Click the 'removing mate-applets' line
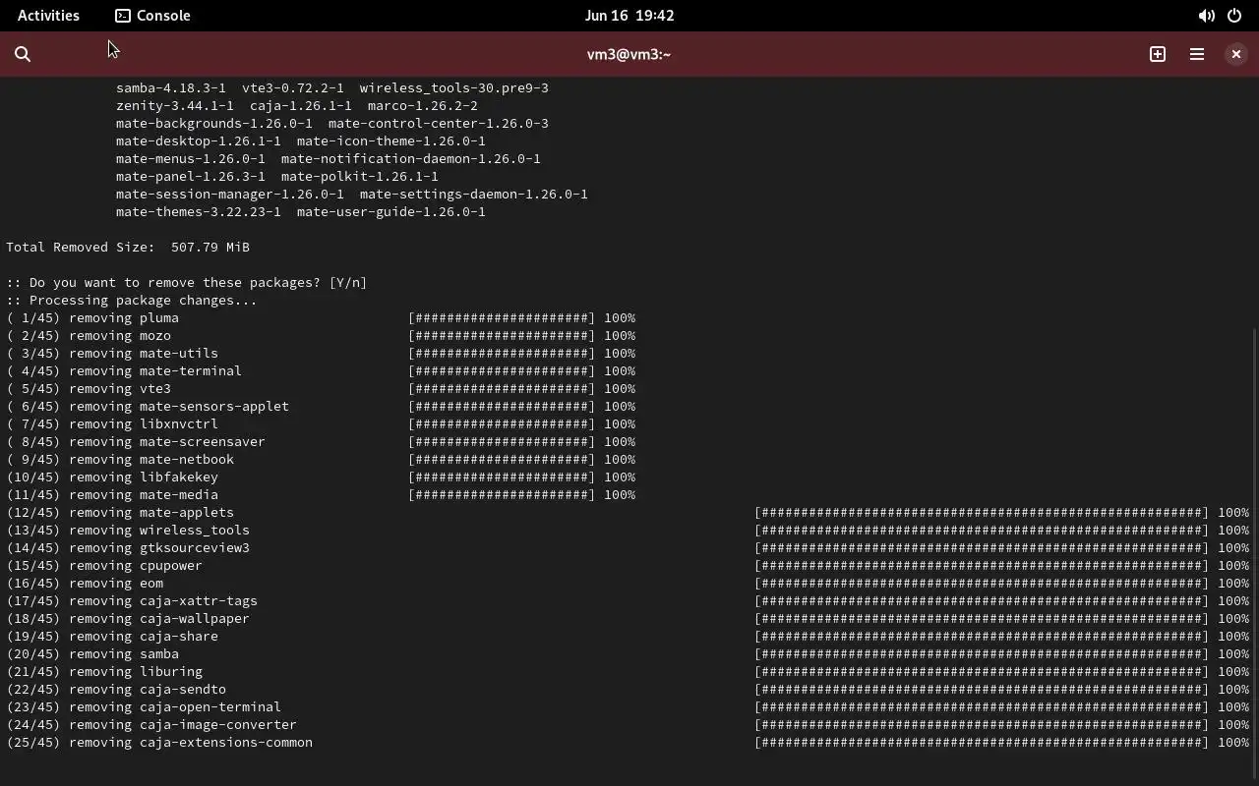 pyautogui.click(x=628, y=513)
